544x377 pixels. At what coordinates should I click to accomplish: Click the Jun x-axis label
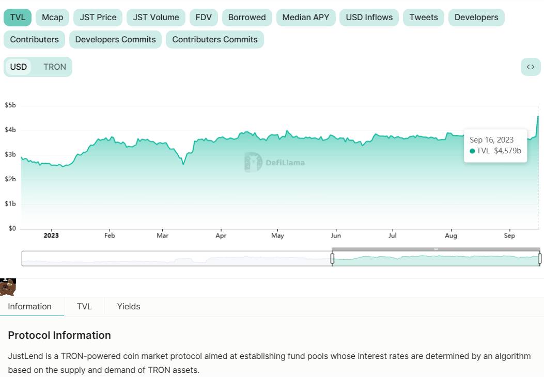(335, 235)
